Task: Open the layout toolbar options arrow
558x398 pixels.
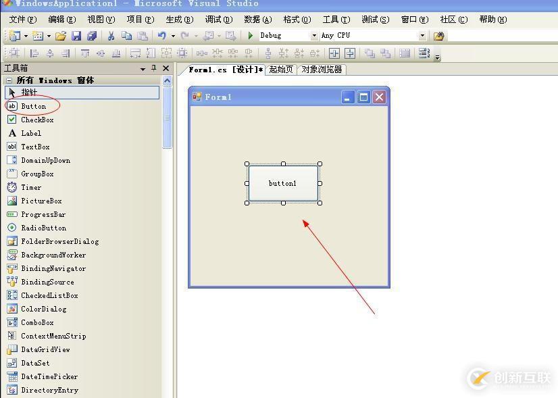Action: click(x=437, y=57)
